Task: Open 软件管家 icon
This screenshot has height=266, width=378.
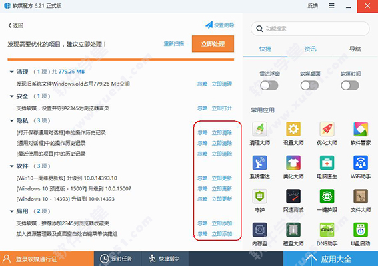Action: (361, 129)
